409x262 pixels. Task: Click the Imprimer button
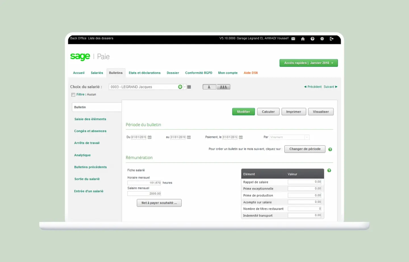pos(294,112)
